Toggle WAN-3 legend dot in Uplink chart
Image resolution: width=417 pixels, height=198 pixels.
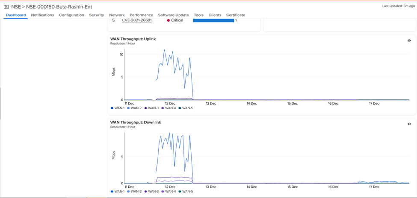(146, 108)
